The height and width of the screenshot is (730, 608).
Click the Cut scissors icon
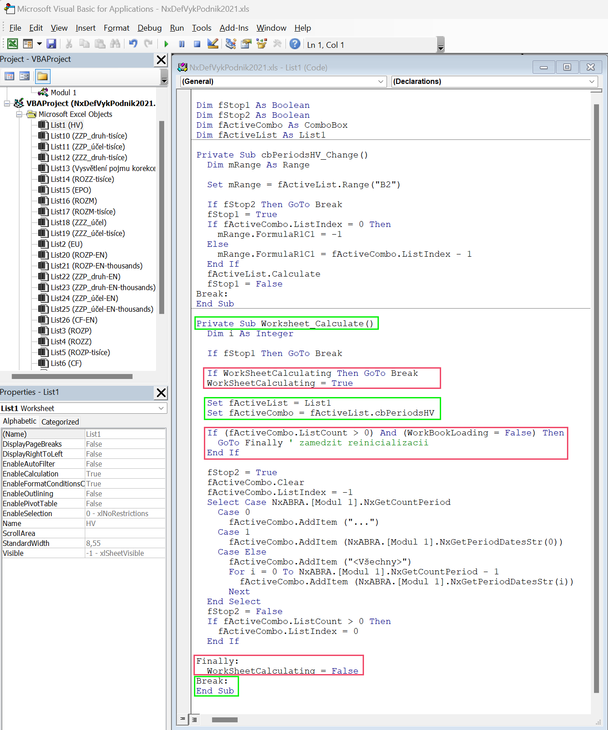click(x=69, y=44)
